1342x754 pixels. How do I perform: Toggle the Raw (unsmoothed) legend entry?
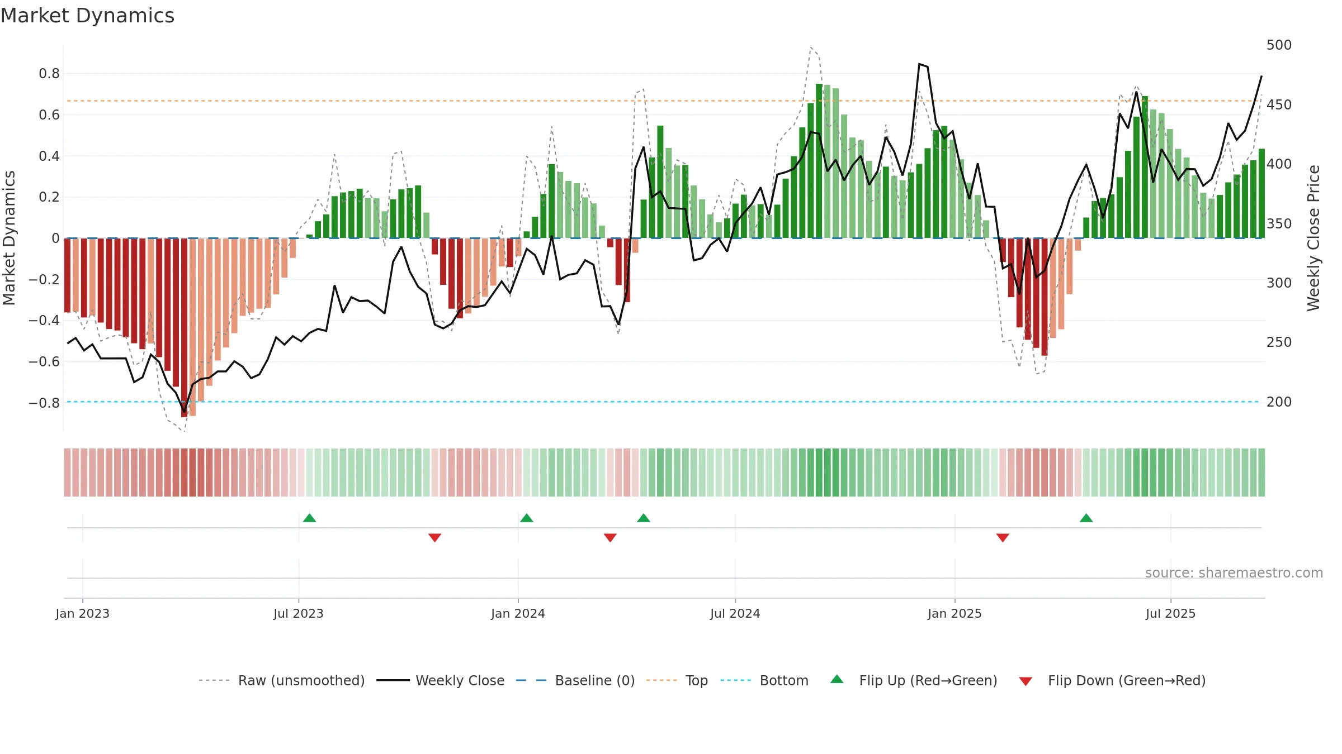tap(282, 680)
